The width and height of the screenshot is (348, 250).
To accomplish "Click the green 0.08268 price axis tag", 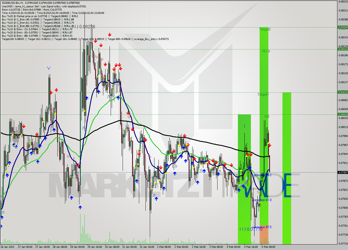I will tap(343, 27).
